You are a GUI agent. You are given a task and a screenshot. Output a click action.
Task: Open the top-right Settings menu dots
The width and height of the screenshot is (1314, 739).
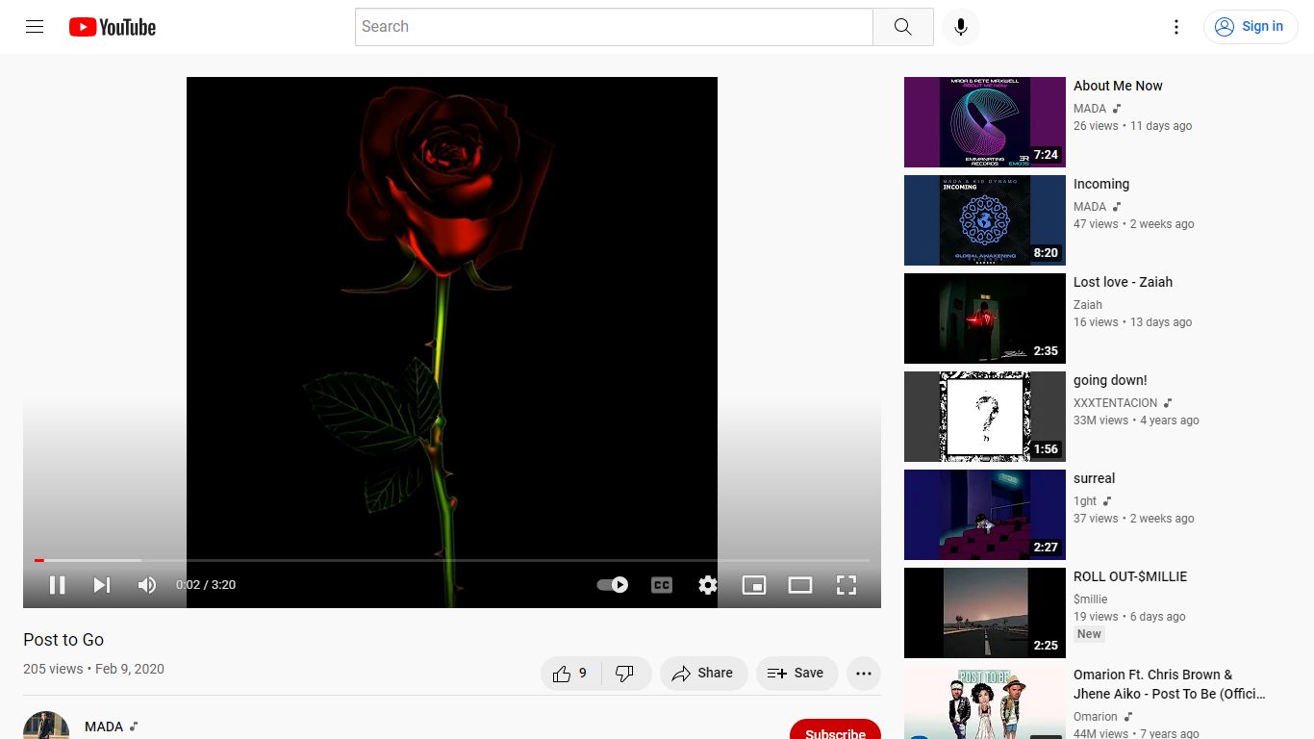[1175, 27]
